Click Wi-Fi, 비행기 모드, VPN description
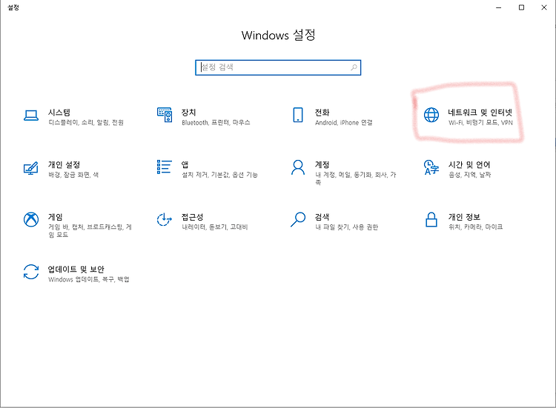The height and width of the screenshot is (408, 556). click(x=480, y=122)
